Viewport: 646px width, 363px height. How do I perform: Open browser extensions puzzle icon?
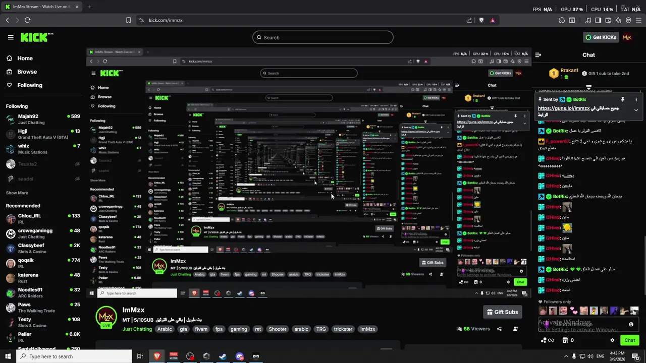[562, 20]
